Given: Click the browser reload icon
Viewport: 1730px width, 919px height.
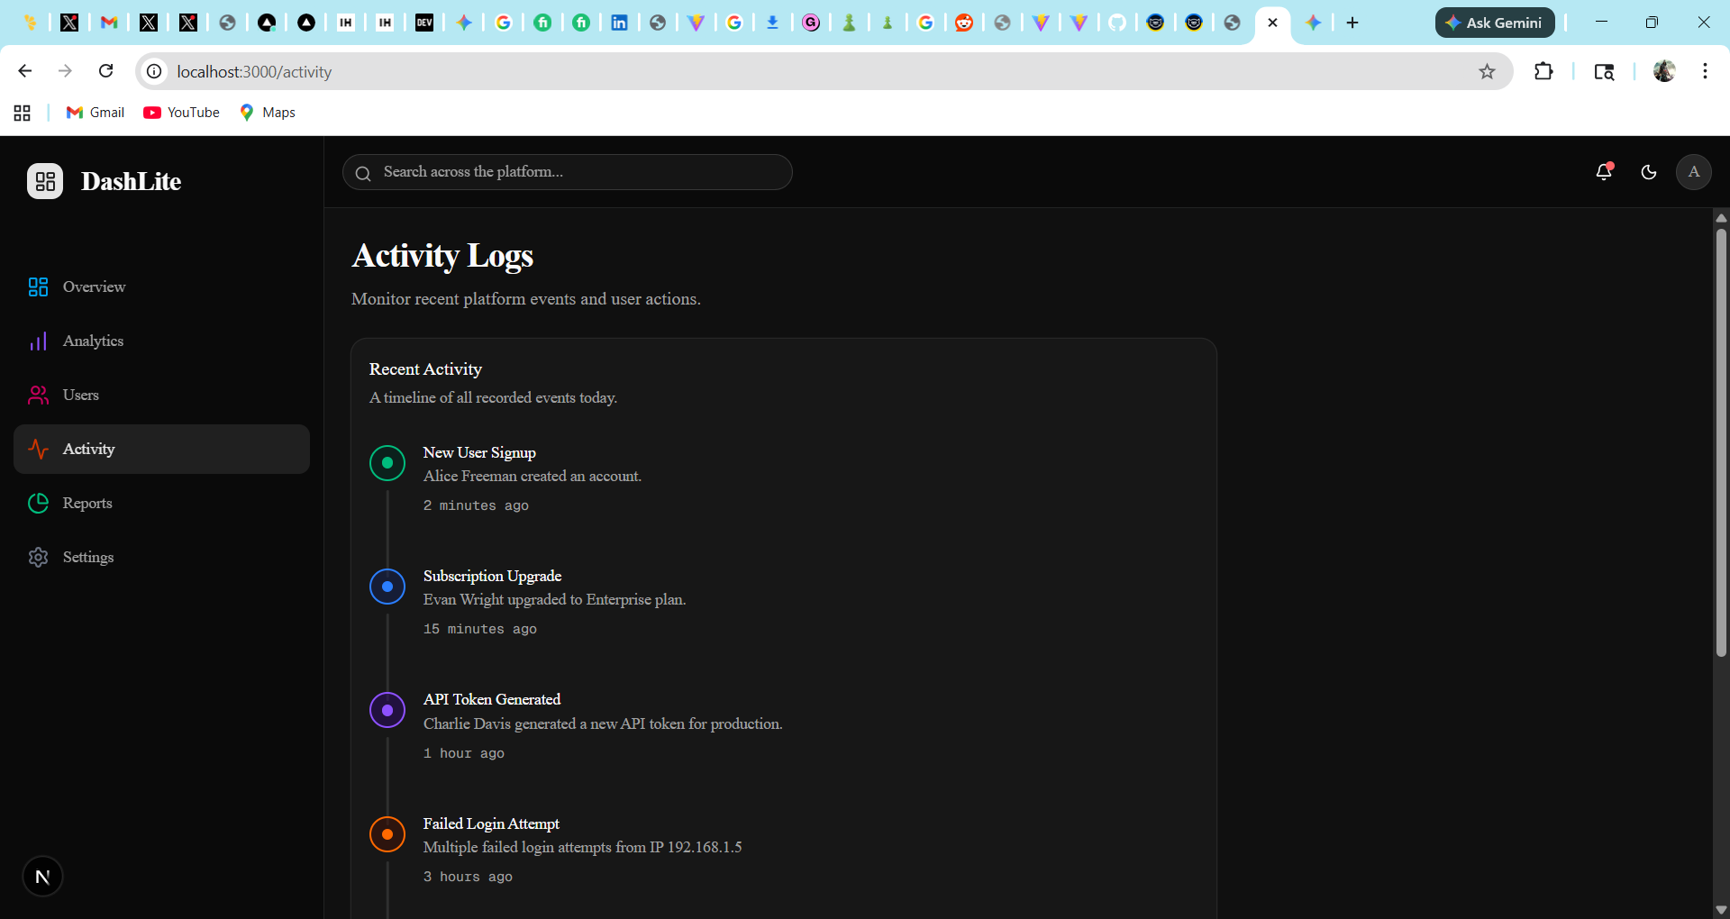Looking at the screenshot, I should click(x=106, y=71).
